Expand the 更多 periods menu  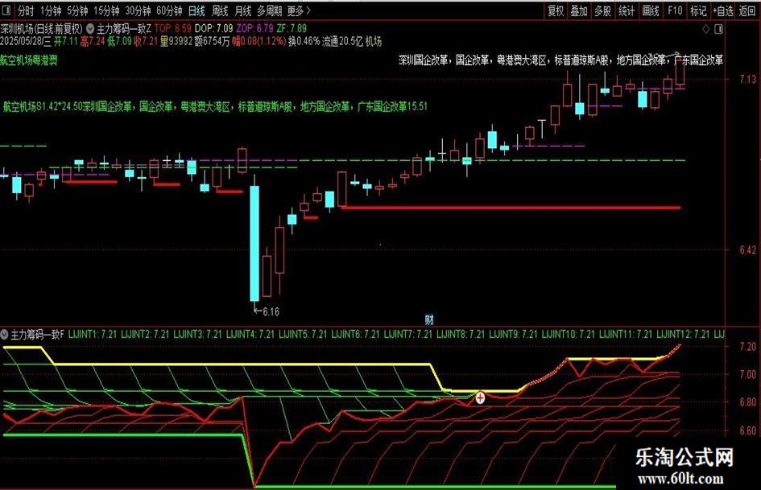coord(299,10)
